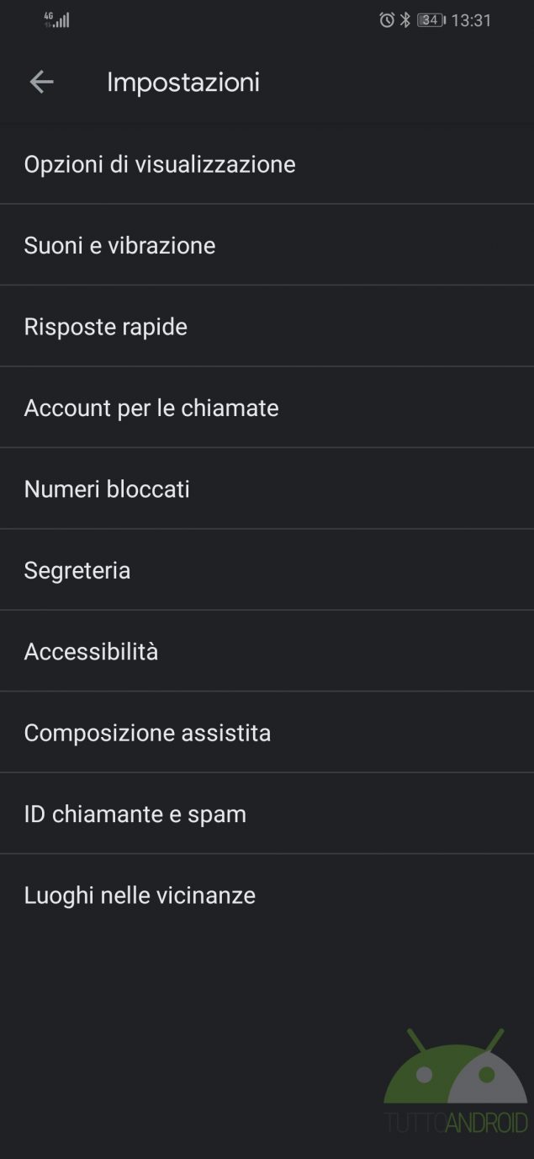
Task: Tap the alarm clock status icon
Action: (x=387, y=20)
